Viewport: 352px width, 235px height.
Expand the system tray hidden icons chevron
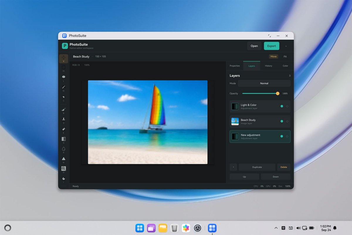coord(276,228)
